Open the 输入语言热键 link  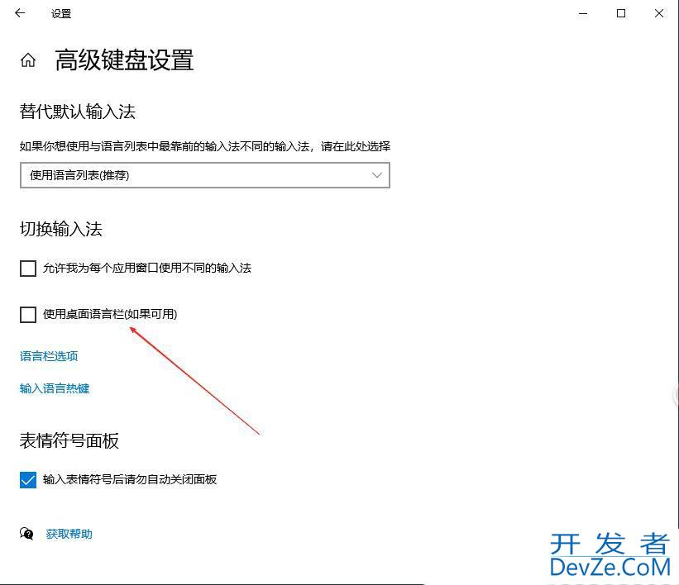tap(55, 388)
